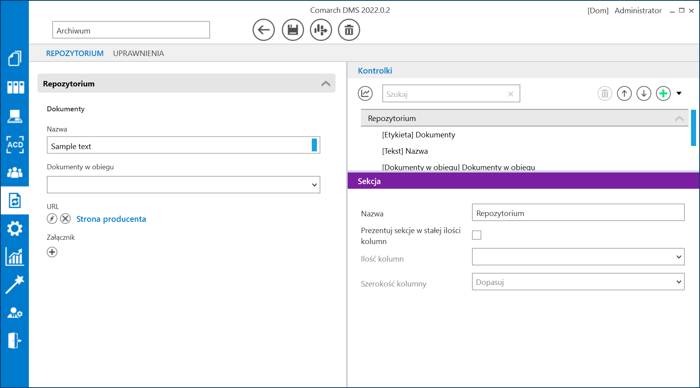
Task: Edit the URL with the pencil icon
Action: 52,219
